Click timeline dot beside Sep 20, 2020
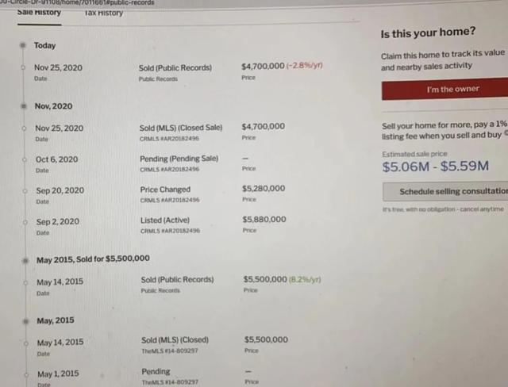The image size is (508, 387). pos(25,191)
